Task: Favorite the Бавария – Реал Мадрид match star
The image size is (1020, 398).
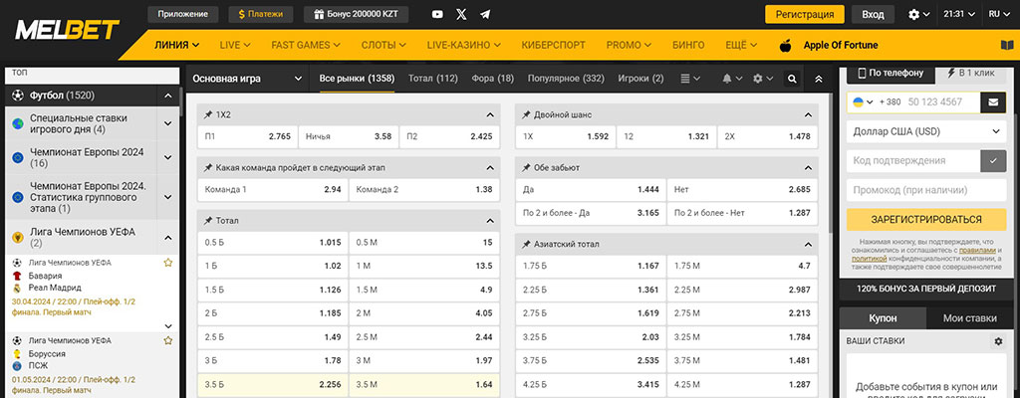Action: (167, 263)
